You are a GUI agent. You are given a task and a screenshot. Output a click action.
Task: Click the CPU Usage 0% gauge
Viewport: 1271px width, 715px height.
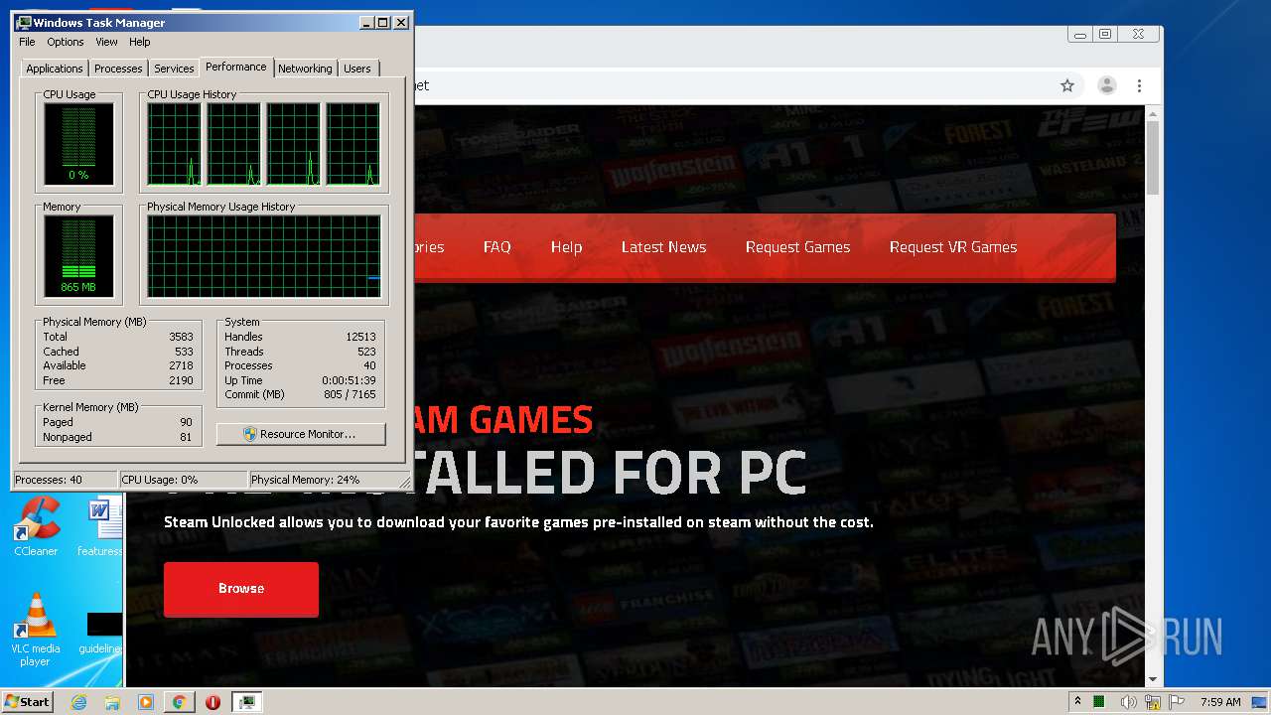78,144
